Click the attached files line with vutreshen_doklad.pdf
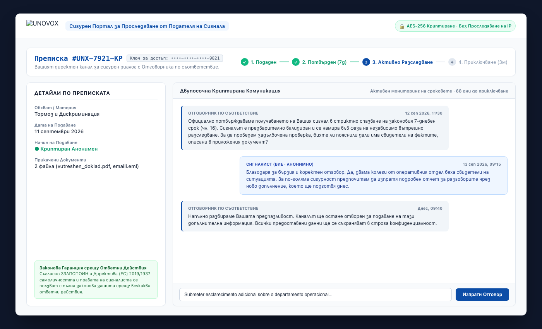This screenshot has height=329, width=542. (x=87, y=166)
